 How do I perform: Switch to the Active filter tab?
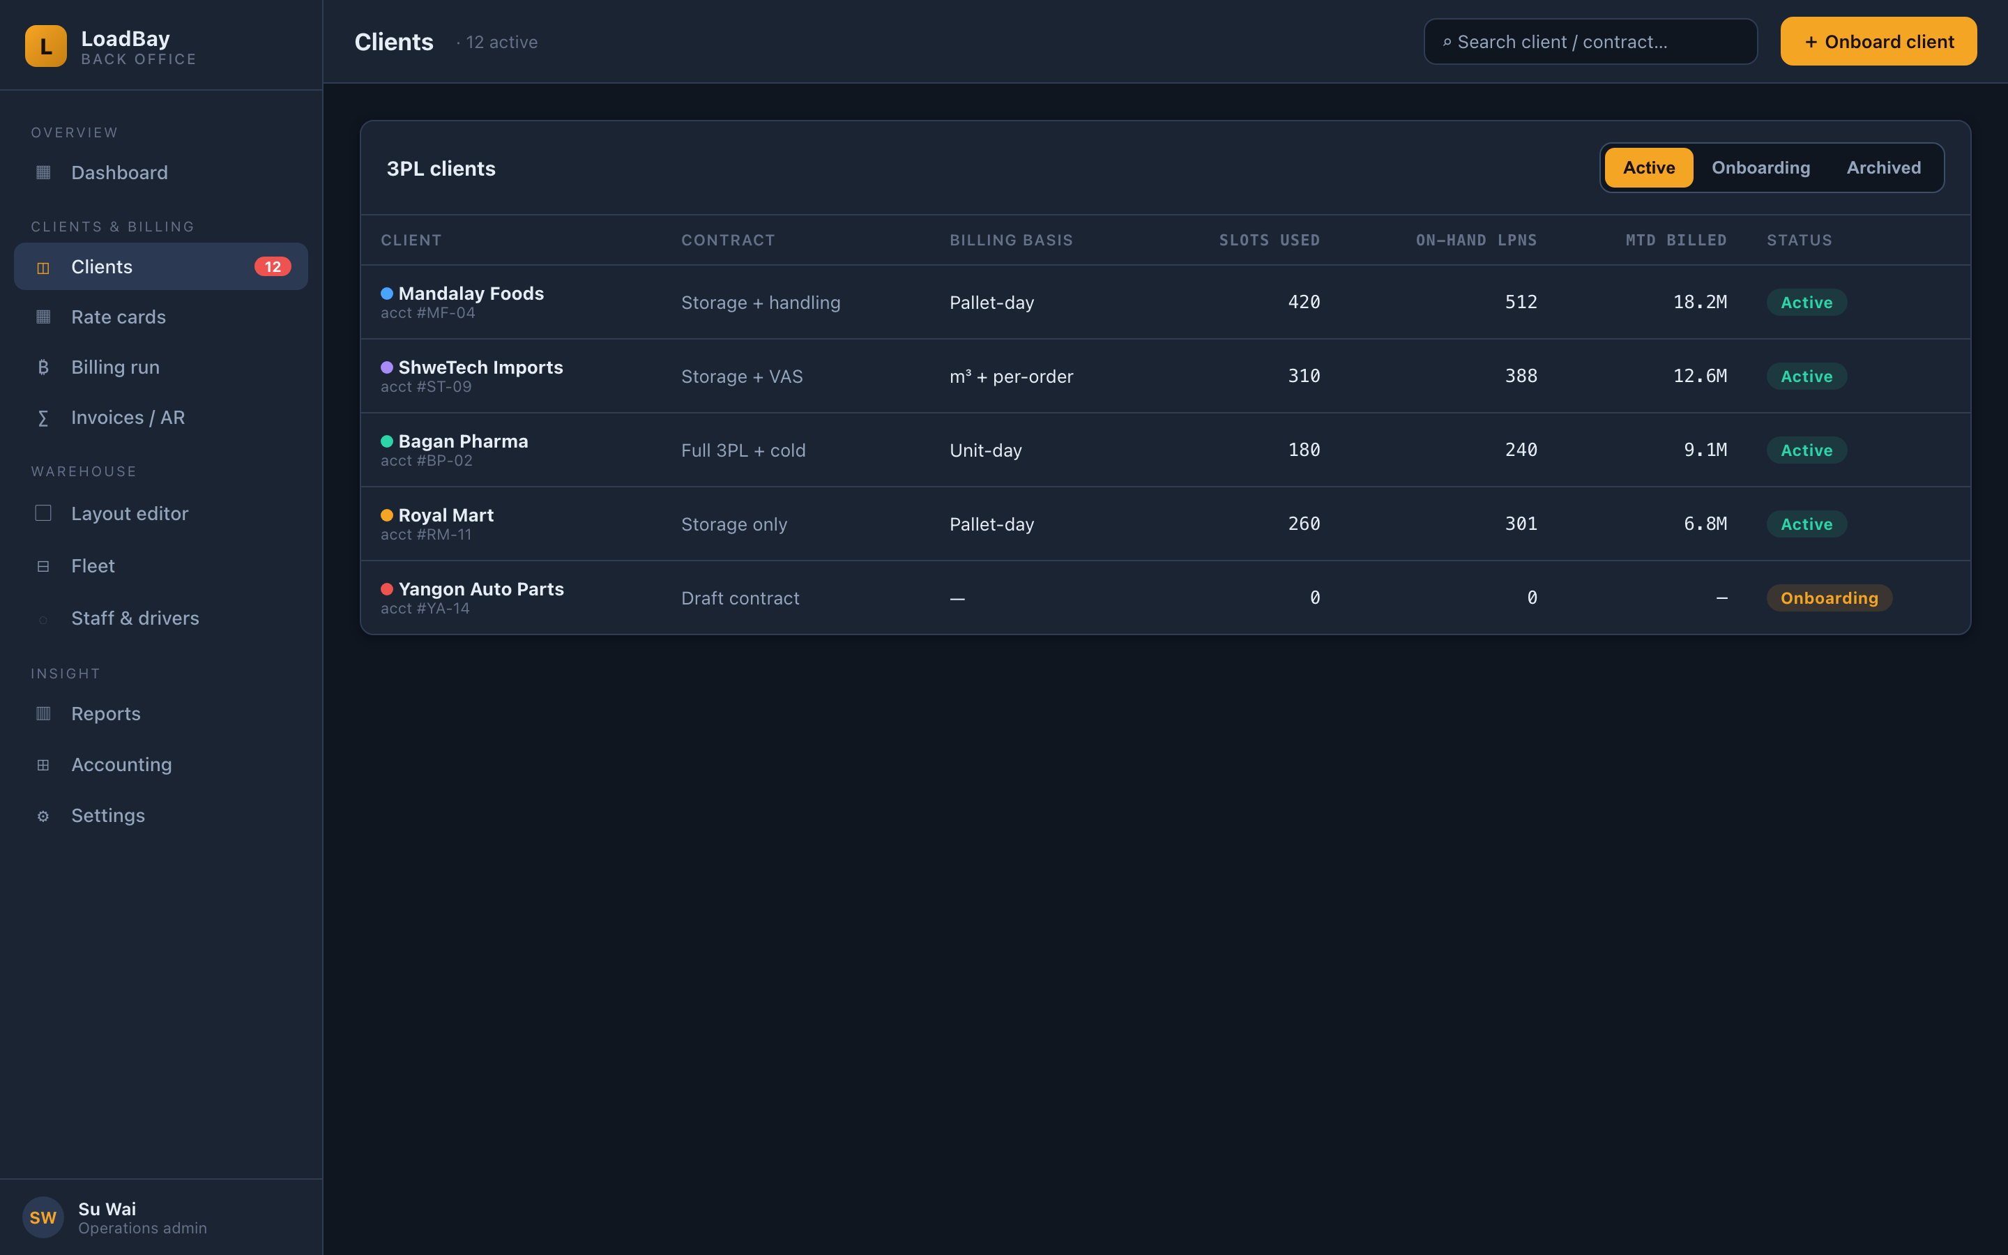pos(1649,167)
